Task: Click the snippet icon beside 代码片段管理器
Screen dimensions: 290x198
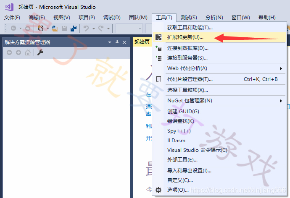Action: (158, 79)
